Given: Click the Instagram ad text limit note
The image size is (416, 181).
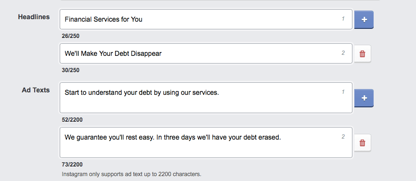Looking at the screenshot, I should pyautogui.click(x=131, y=174).
